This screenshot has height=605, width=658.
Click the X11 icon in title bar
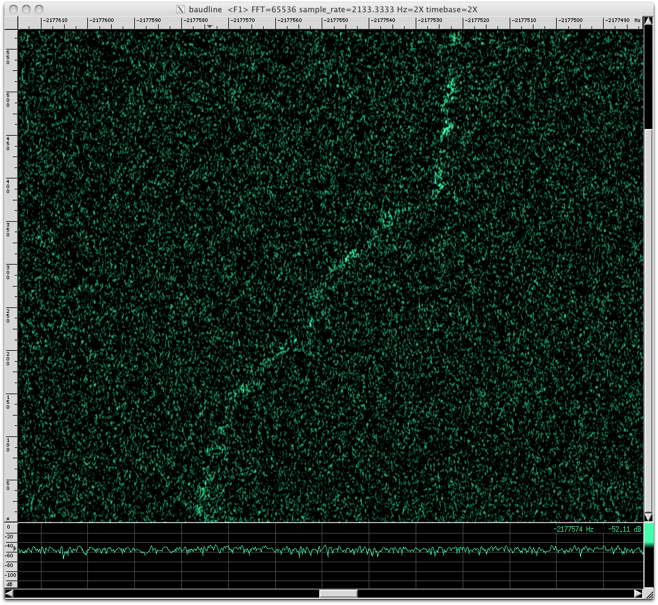click(181, 9)
